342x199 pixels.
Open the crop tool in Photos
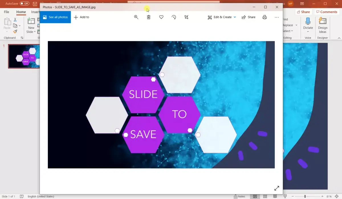click(186, 17)
